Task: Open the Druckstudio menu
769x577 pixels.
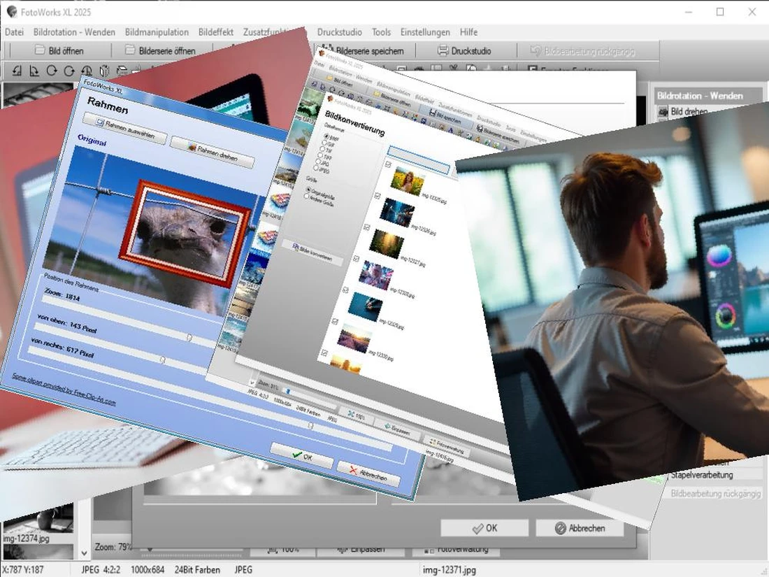Action: (339, 32)
